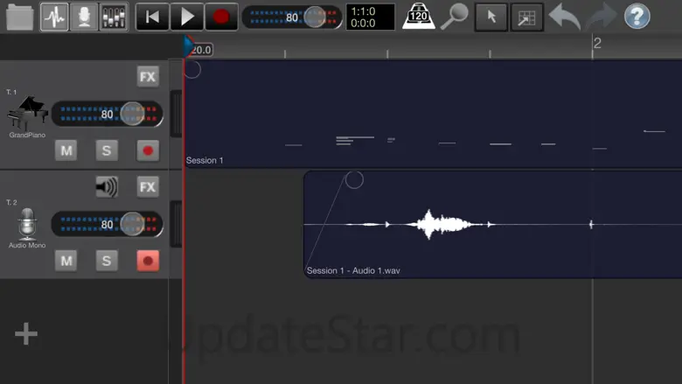Start recording with the main record button
Screen dimensions: 682x384
[x=221, y=17]
